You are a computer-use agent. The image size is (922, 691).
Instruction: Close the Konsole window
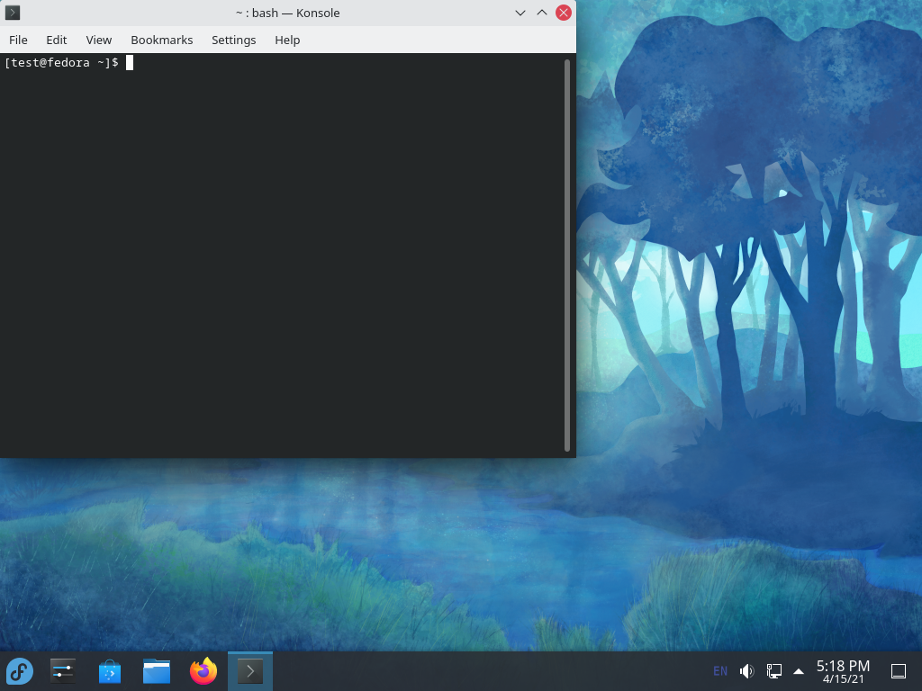[564, 13]
